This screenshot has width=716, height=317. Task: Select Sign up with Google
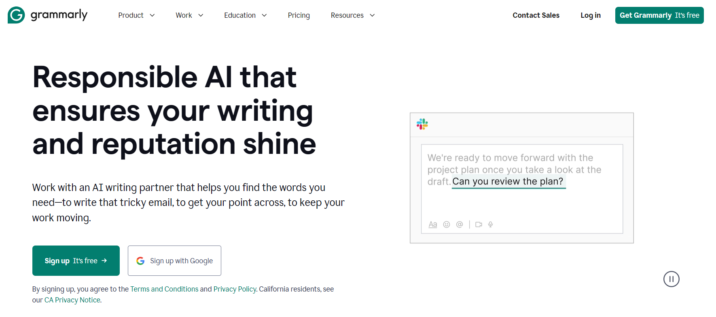174,260
